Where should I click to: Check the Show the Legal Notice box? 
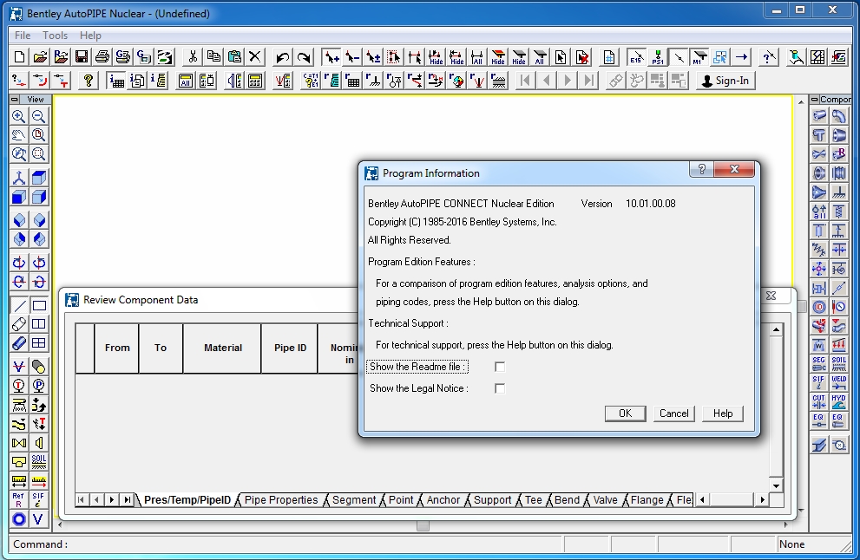(x=500, y=388)
